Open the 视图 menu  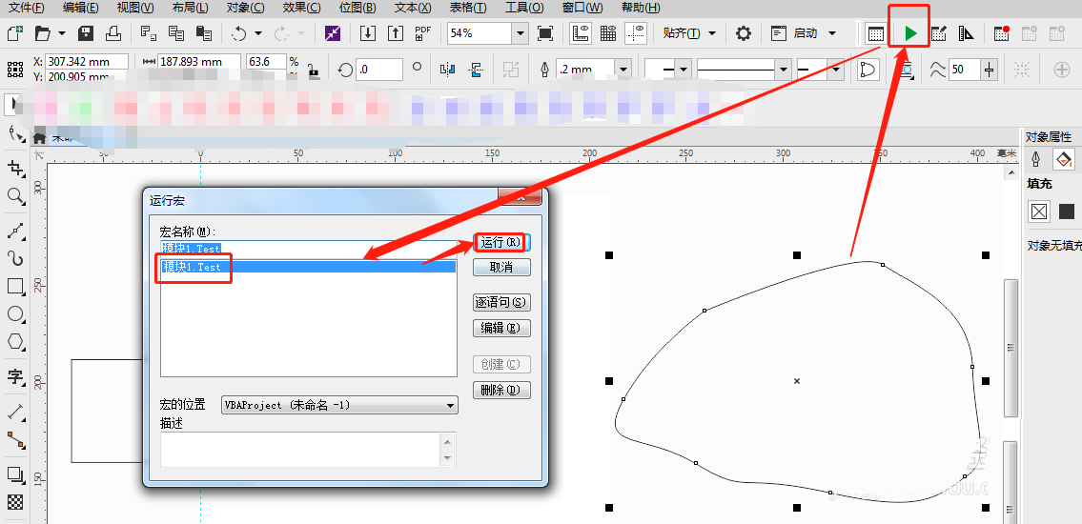[x=136, y=8]
